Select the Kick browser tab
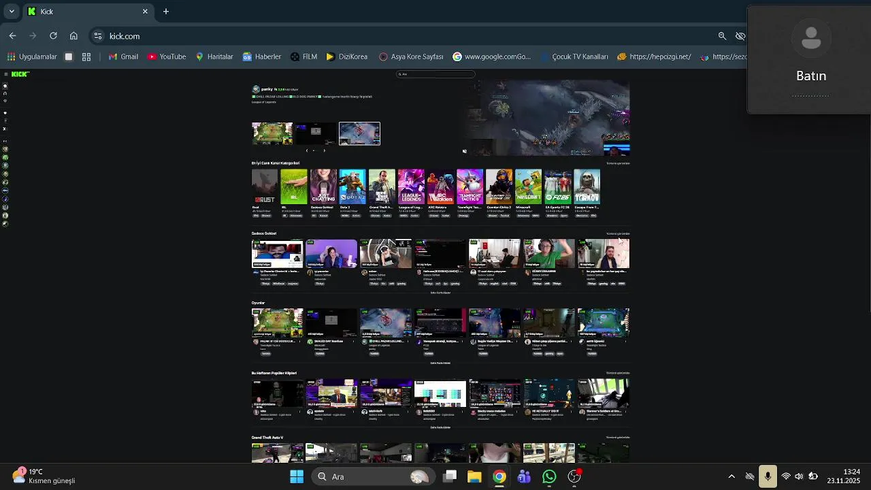 click(x=87, y=12)
